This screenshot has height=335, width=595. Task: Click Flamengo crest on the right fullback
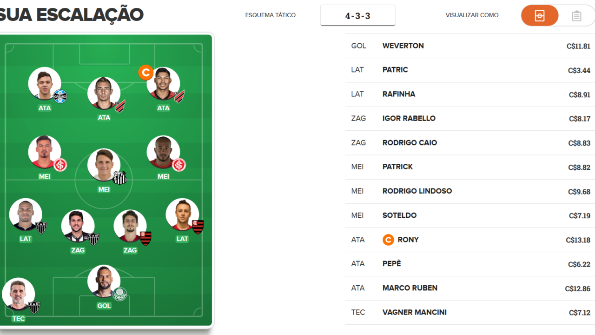(198, 227)
